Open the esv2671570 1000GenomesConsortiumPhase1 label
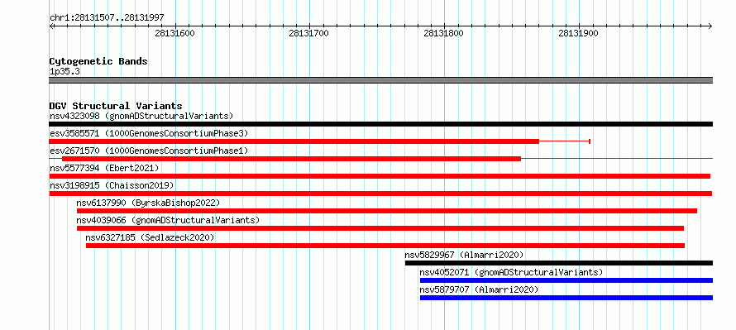 (x=149, y=151)
